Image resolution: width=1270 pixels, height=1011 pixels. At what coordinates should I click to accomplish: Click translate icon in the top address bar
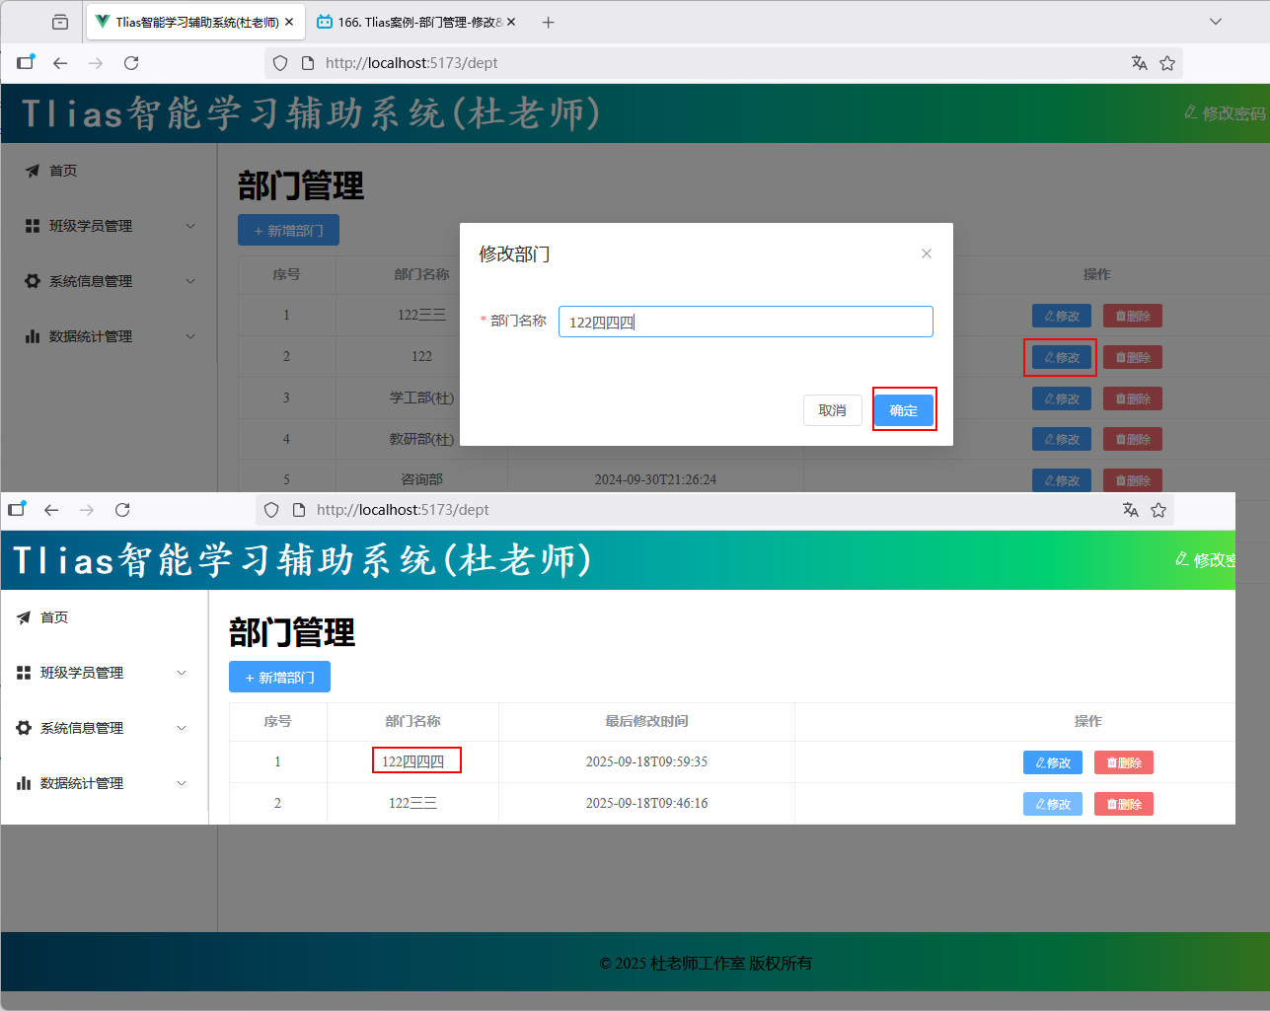click(x=1139, y=63)
